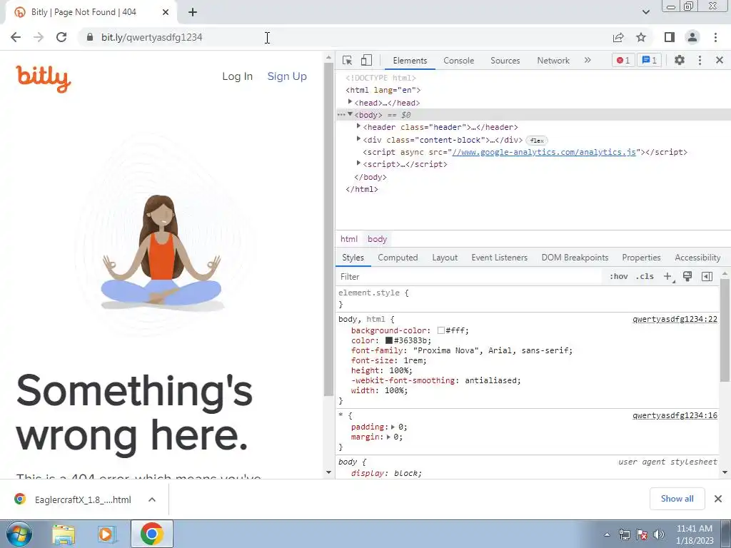Toggle the Chrome side panel icon
The image size is (731, 548).
[x=669, y=37]
